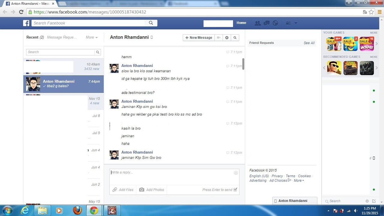This screenshot has width=384, height=216.
Task: Open the emoji picker in the reply box
Action: [236, 172]
